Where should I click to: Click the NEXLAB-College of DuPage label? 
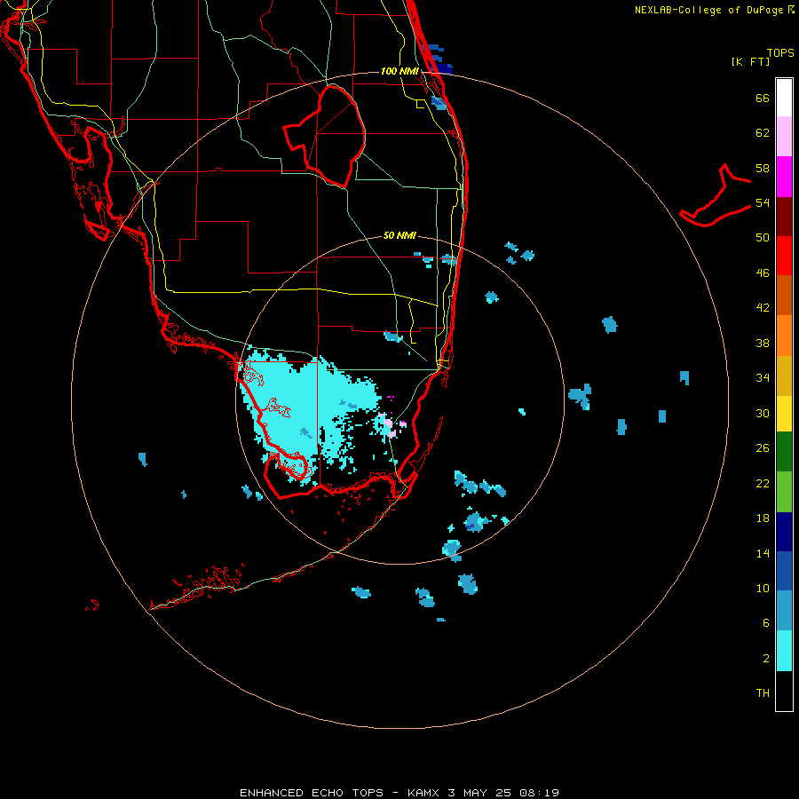click(x=708, y=10)
